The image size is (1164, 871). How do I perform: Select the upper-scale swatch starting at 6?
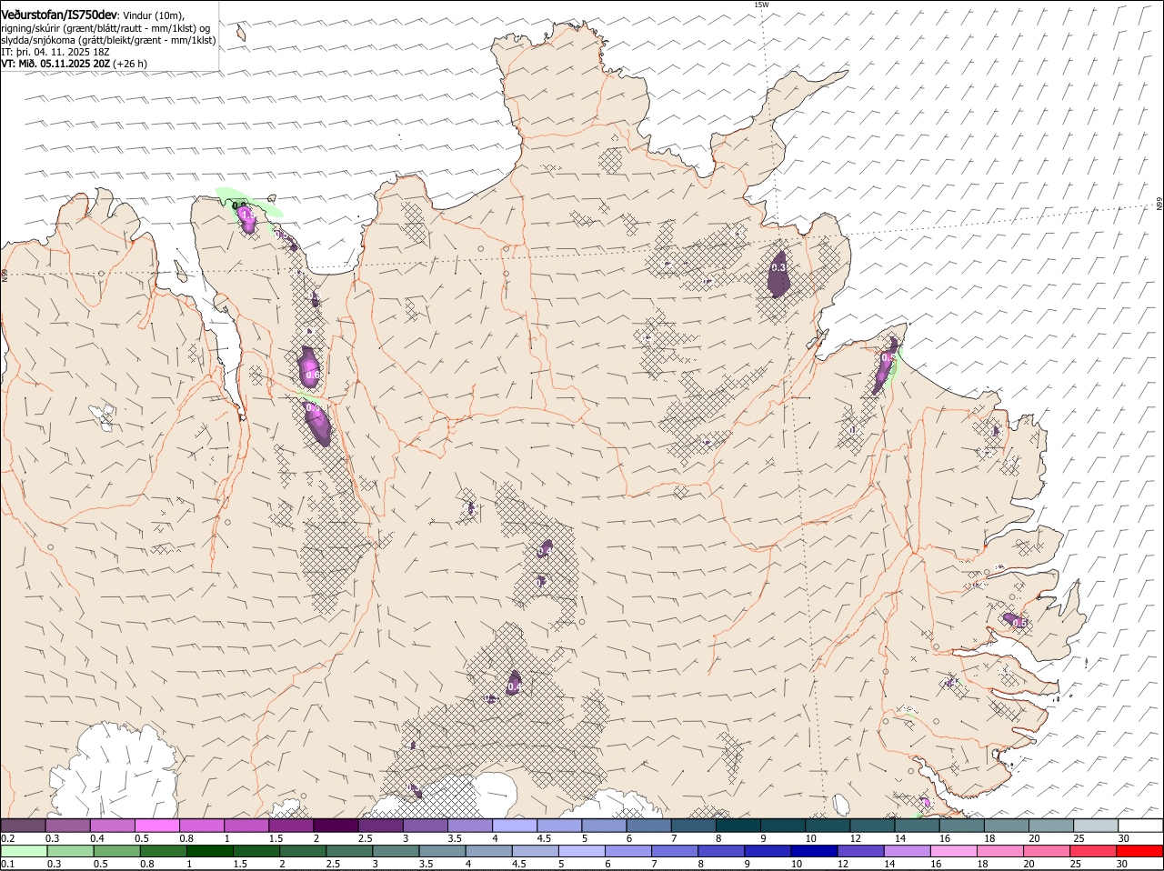tap(648, 826)
